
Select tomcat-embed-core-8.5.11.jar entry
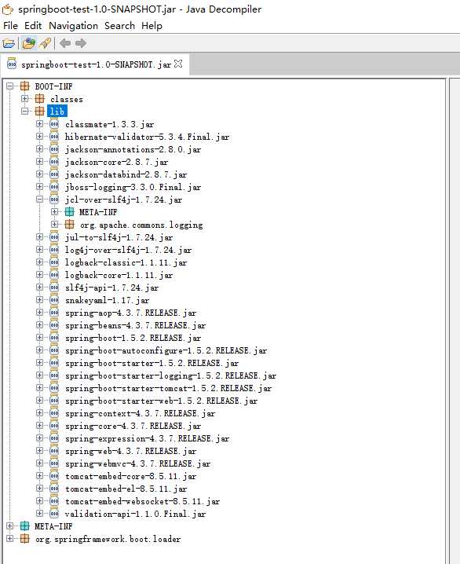pos(131,476)
